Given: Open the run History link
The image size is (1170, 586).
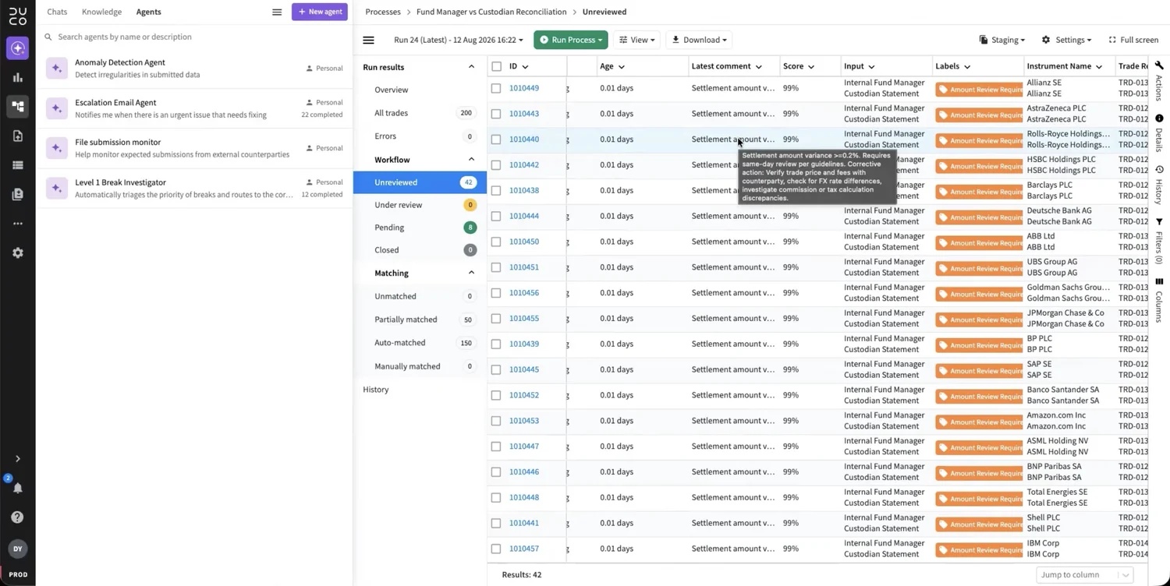Looking at the screenshot, I should click(x=376, y=390).
